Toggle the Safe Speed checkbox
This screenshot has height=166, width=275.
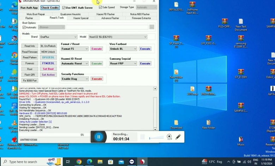(x=100, y=7)
